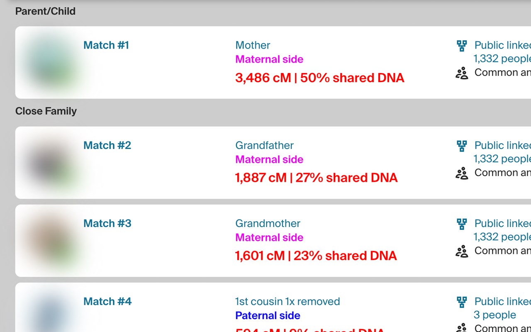Image resolution: width=531 pixels, height=332 pixels.
Task: Open the Match #1 profile name link
Action: pyautogui.click(x=106, y=45)
